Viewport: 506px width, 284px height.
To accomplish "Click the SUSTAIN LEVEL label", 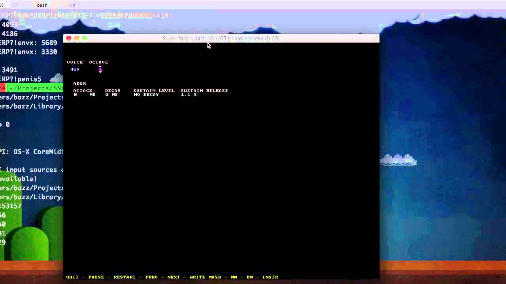I will point(154,90).
